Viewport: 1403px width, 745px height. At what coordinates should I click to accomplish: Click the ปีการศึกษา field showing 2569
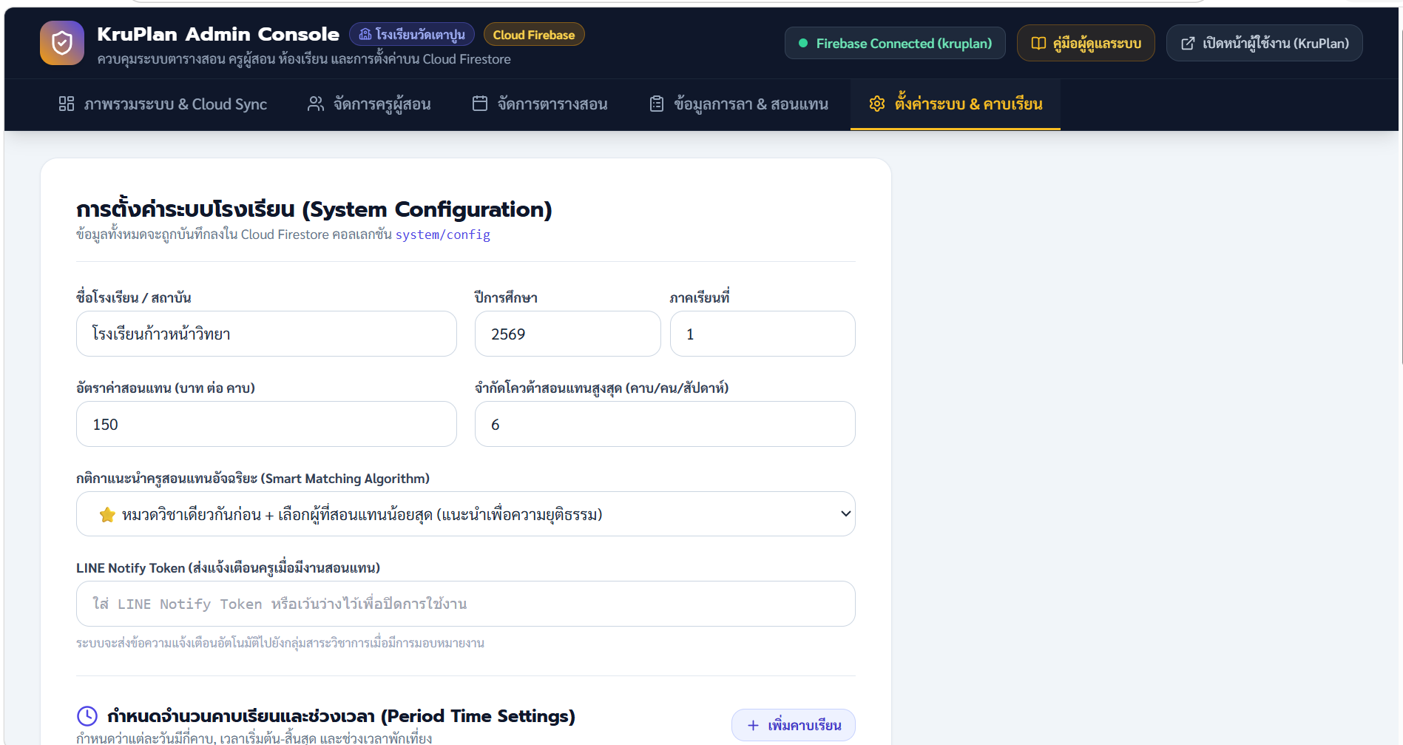tap(568, 334)
